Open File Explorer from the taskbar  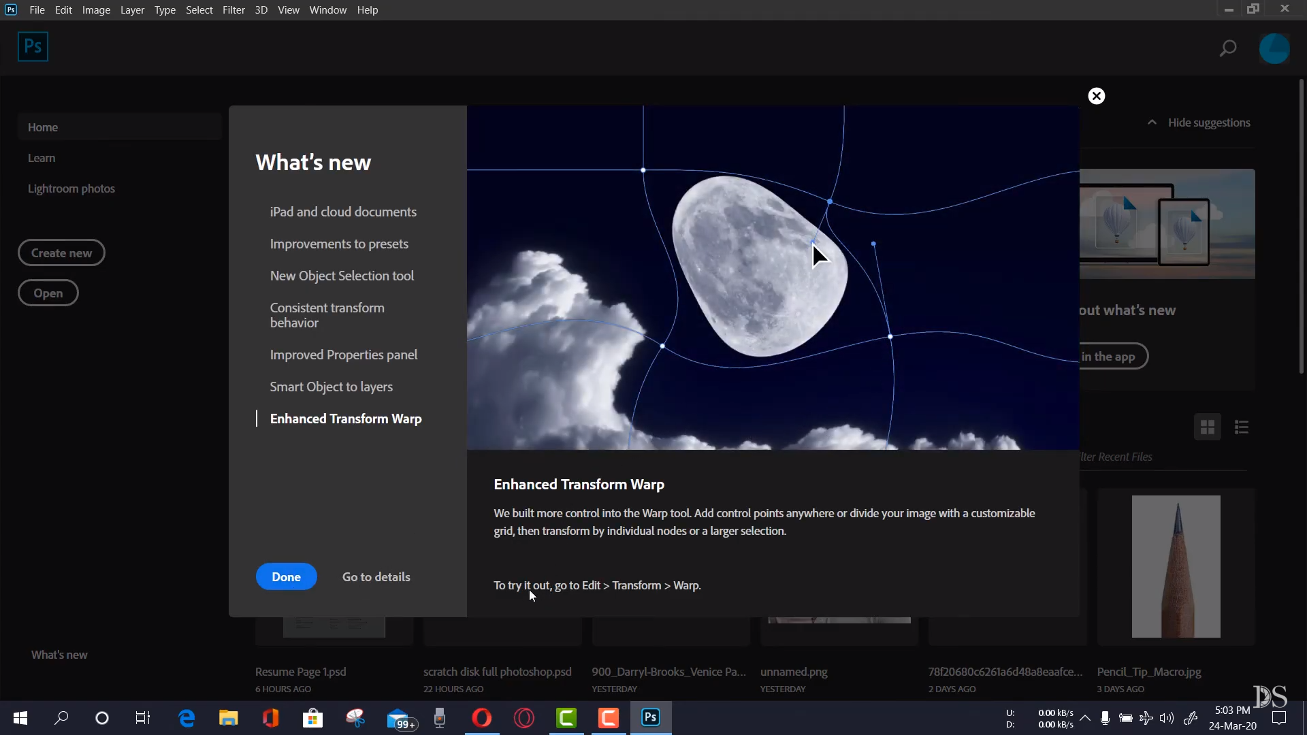coord(228,718)
